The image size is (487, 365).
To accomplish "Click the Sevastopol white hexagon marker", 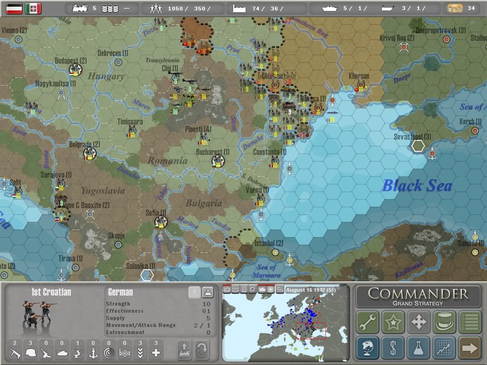I will click(x=418, y=146).
